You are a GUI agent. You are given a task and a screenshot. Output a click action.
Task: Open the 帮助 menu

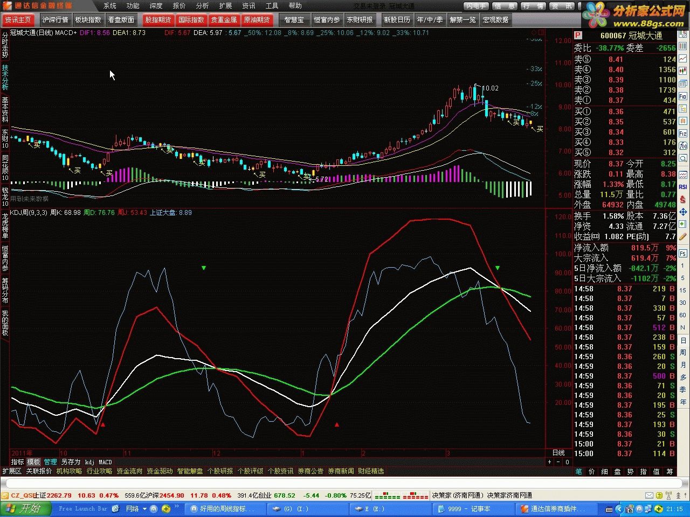(x=295, y=6)
